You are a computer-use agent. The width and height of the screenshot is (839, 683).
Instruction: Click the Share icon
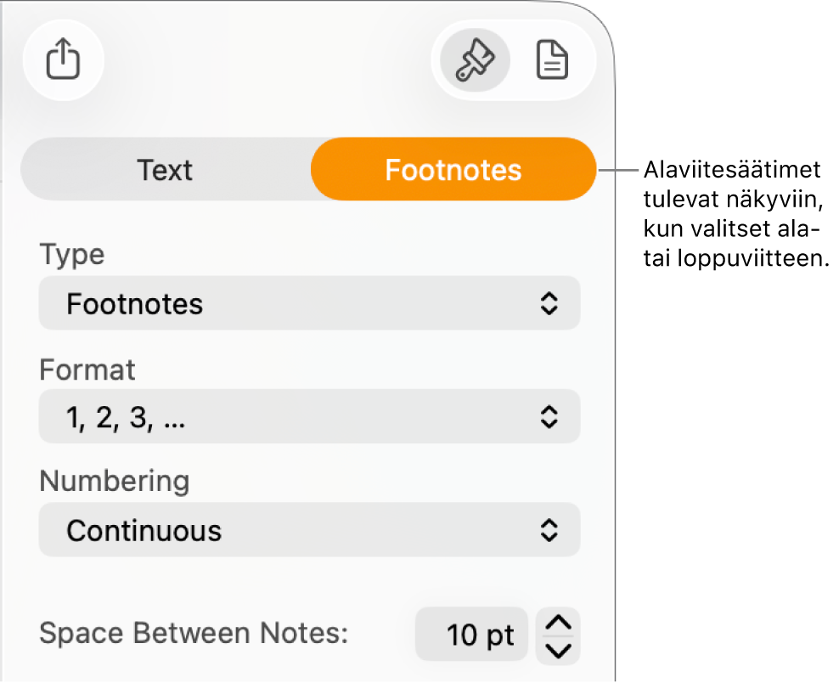pyautogui.click(x=63, y=59)
